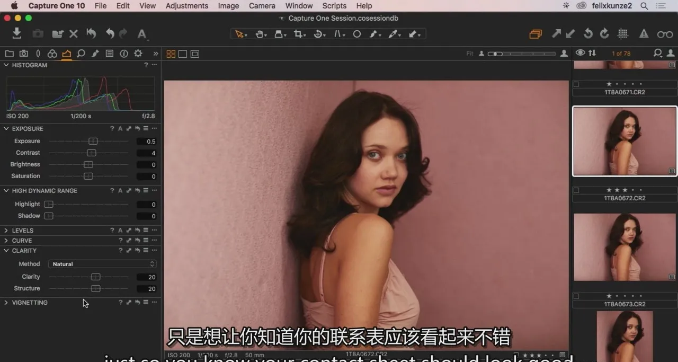The height and width of the screenshot is (362, 678).
Task: Adjust the Exposure slider handle
Action: [x=93, y=142]
